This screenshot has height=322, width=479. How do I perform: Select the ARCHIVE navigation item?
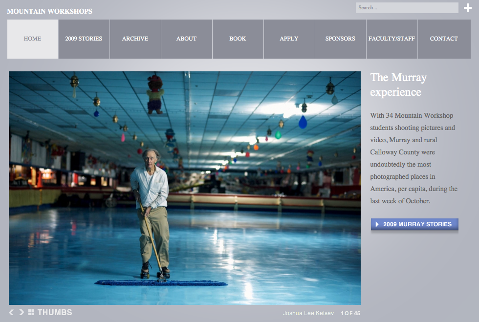[x=135, y=39]
